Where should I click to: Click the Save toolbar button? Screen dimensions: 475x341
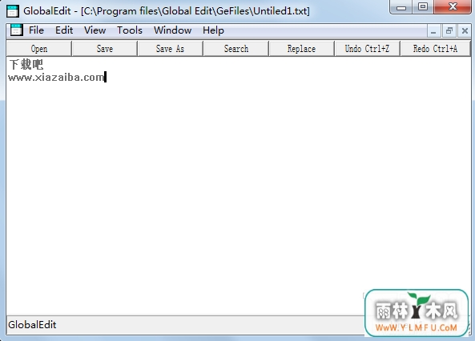click(x=105, y=49)
